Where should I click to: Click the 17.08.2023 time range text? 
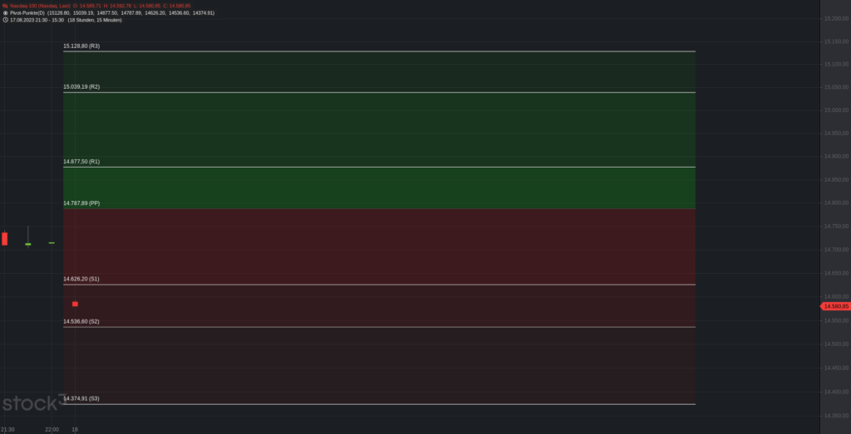(37, 20)
